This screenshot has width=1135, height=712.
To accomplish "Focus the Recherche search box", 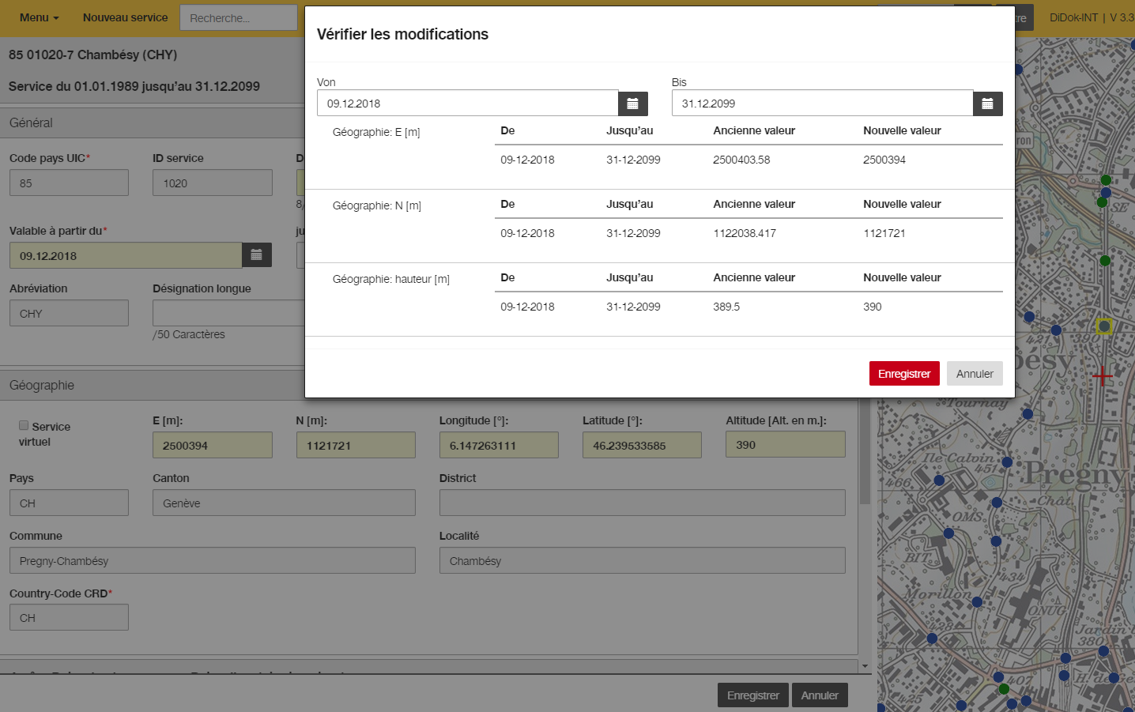I will 239,17.
